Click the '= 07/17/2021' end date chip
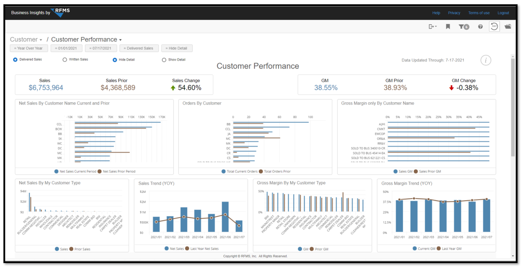This screenshot has width=524, height=273. pyautogui.click(x=101, y=49)
